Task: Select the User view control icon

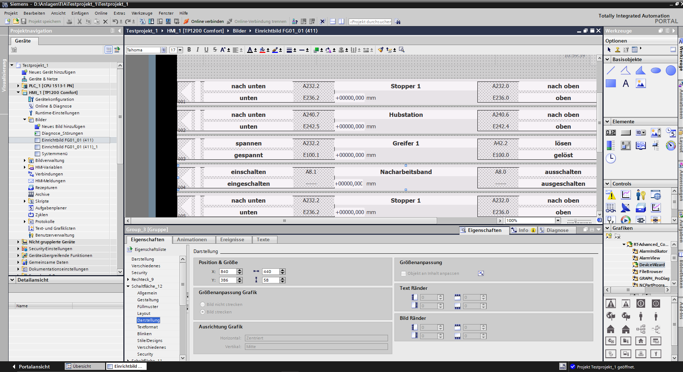Action: coord(641,195)
